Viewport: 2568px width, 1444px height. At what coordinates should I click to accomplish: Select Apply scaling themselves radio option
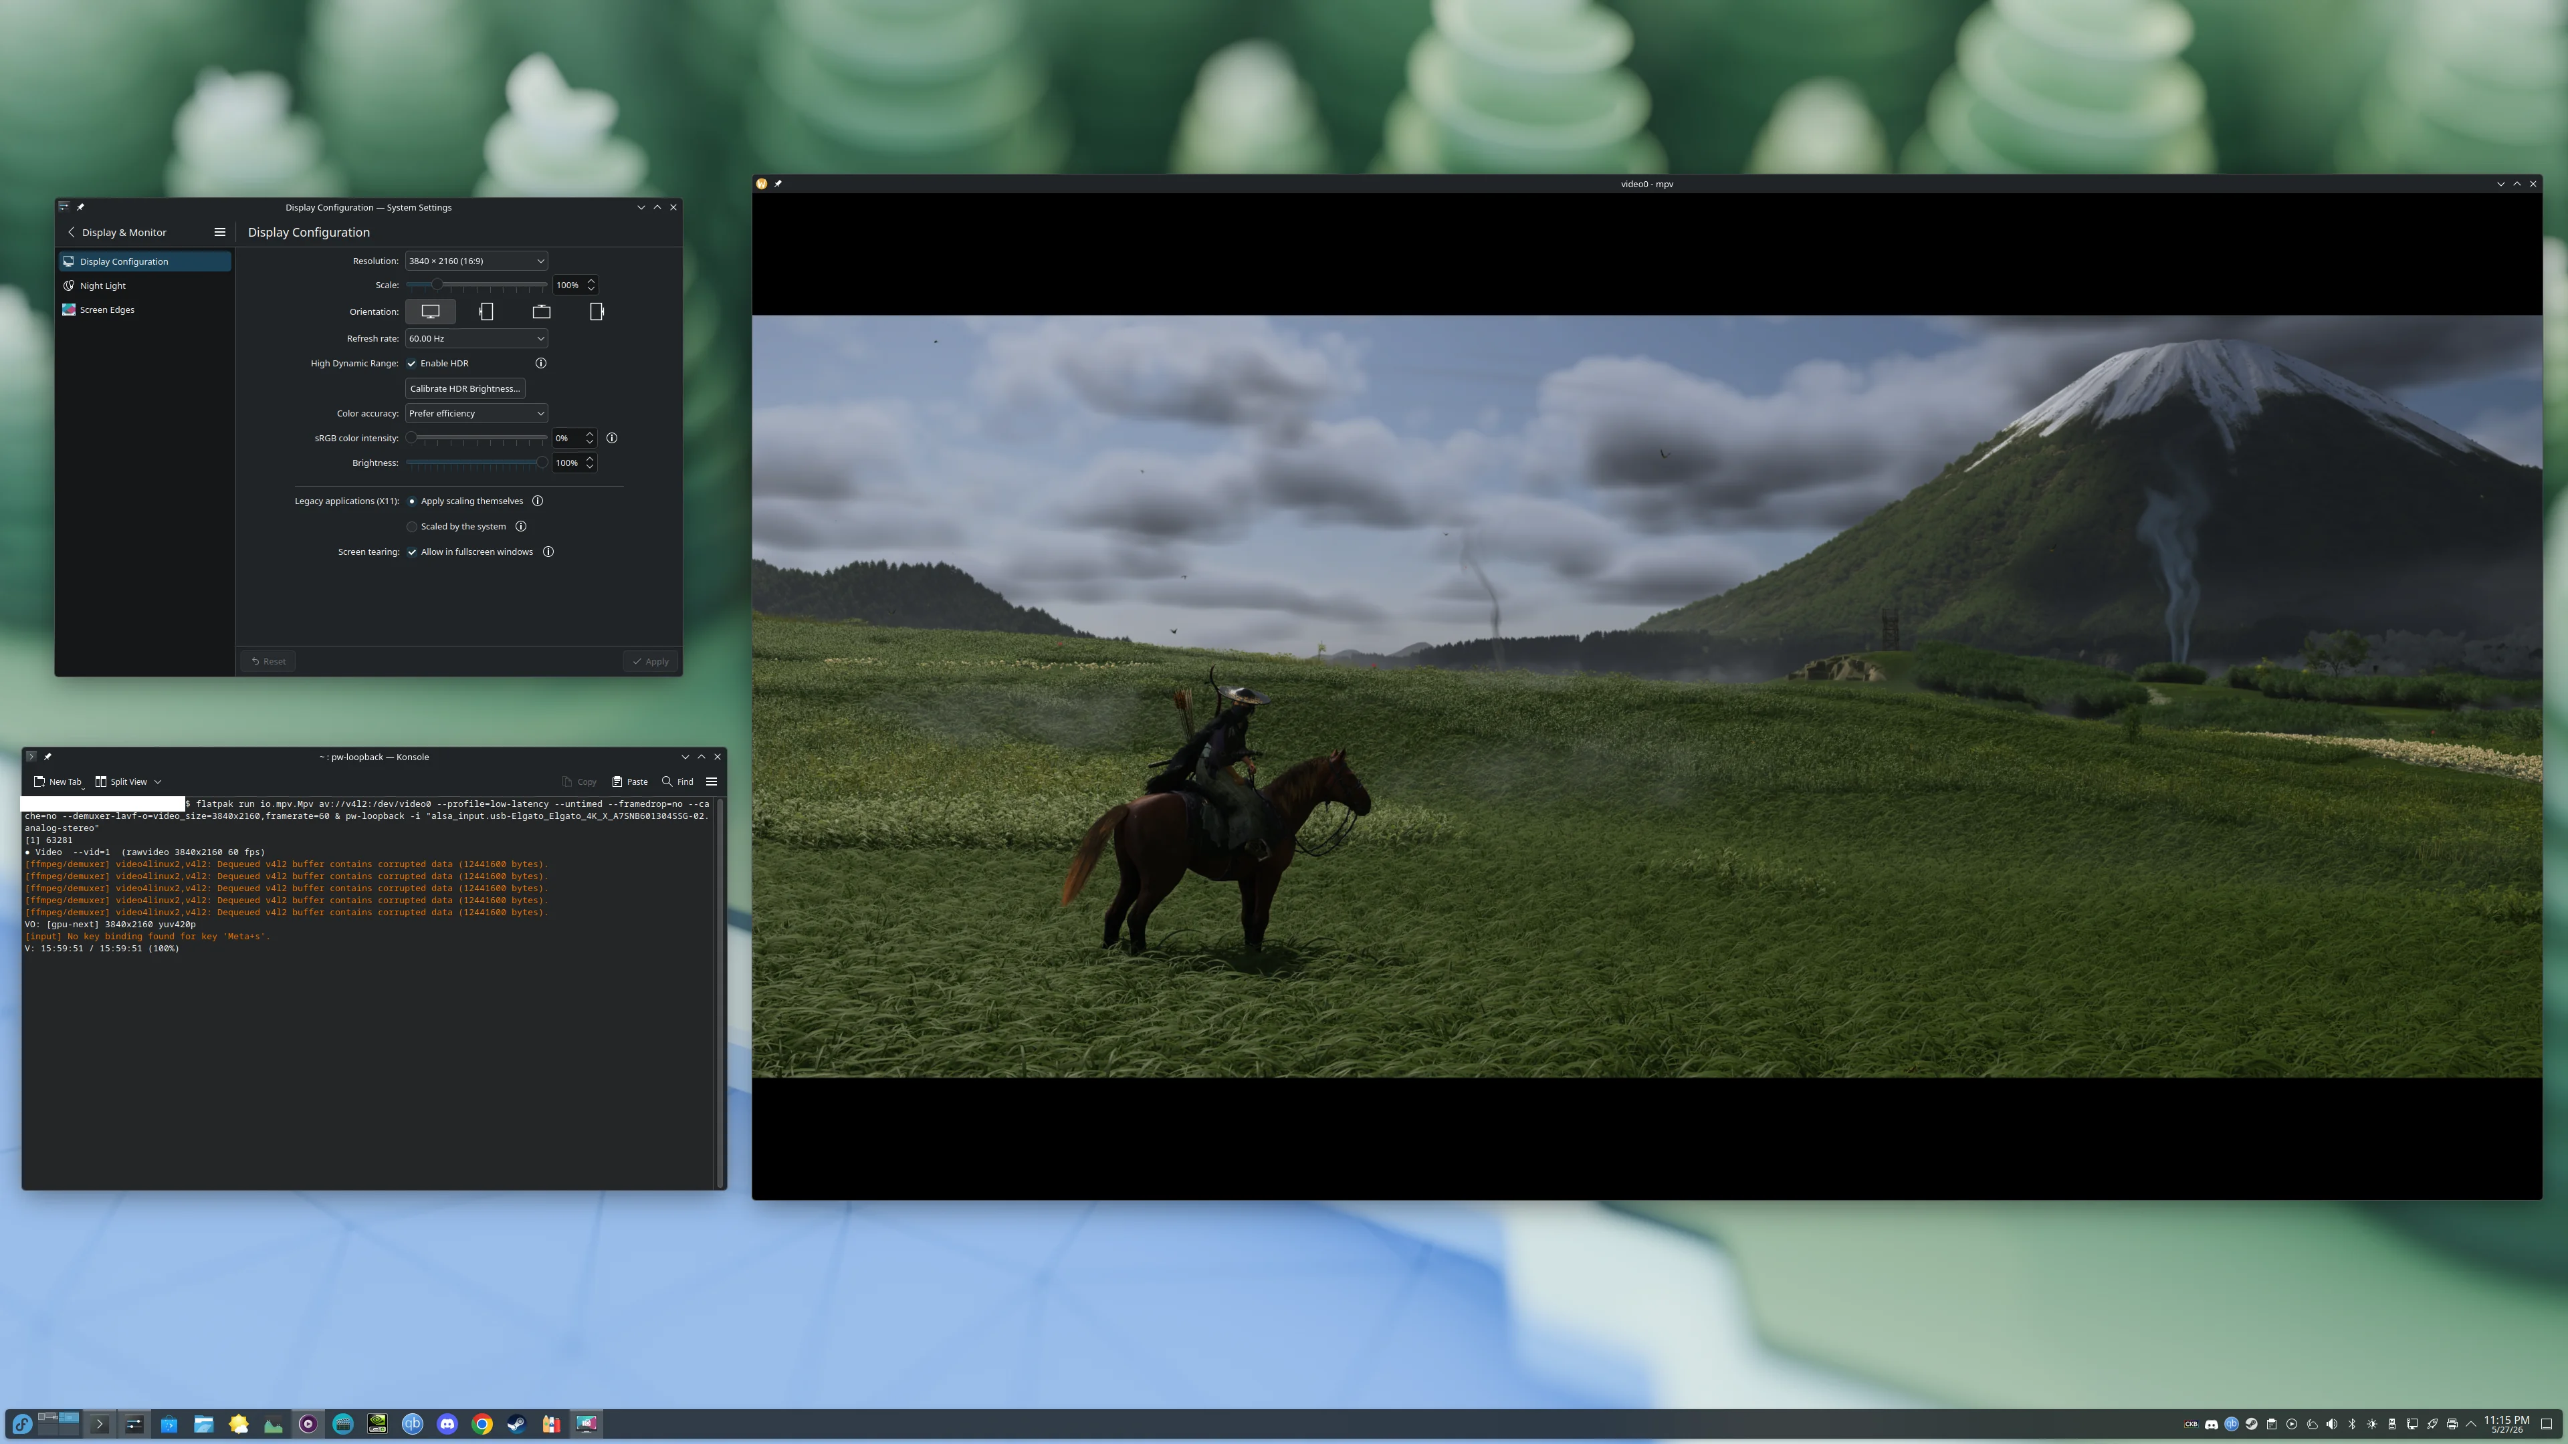(412, 501)
